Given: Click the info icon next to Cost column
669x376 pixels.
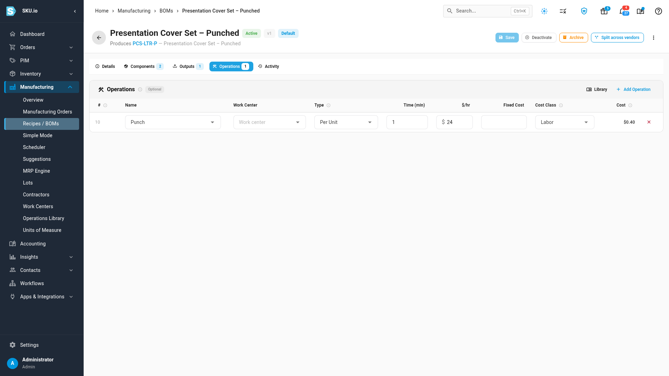Looking at the screenshot, I should (630, 105).
